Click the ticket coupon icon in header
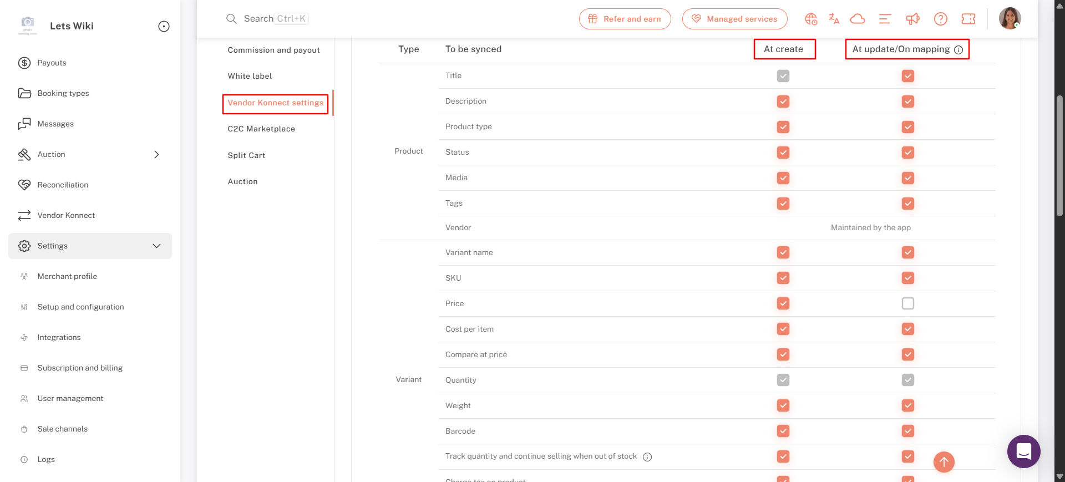 tap(968, 19)
